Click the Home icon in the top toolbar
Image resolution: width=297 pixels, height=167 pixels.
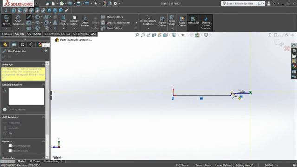(48, 3)
